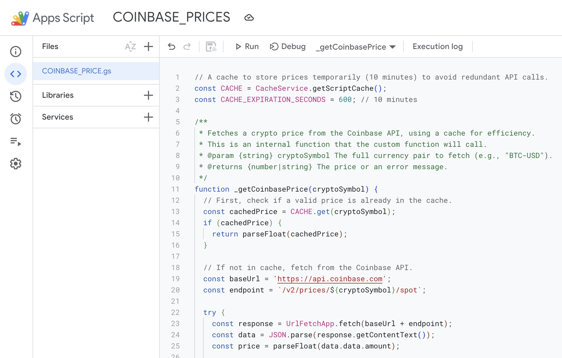Click the '600' value on line 3
Screen dimensions: 562x358
345,100
